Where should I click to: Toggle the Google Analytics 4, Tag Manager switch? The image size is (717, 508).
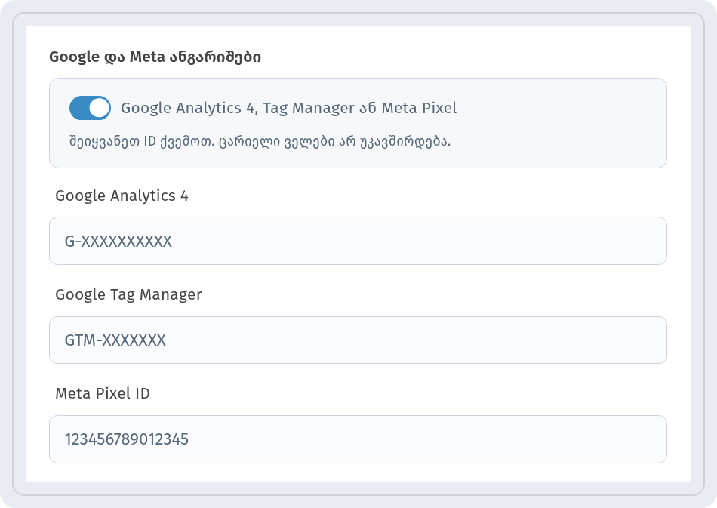[x=90, y=108]
